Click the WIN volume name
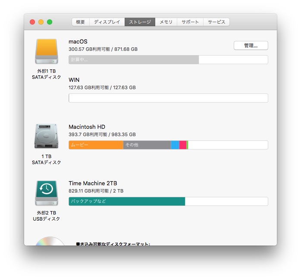The height and width of the screenshot is (280, 301). click(x=74, y=80)
